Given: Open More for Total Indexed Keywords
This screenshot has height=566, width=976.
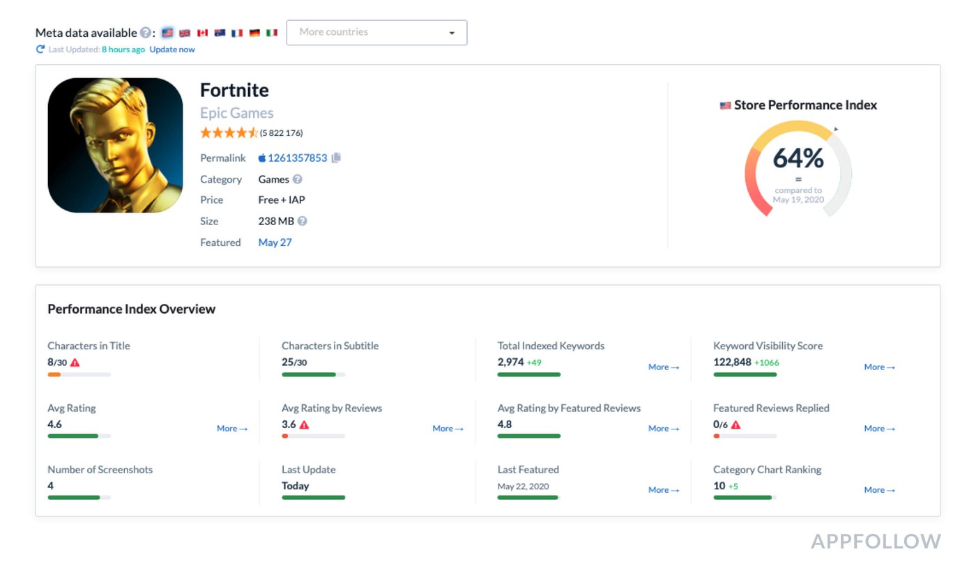Looking at the screenshot, I should pos(663,367).
